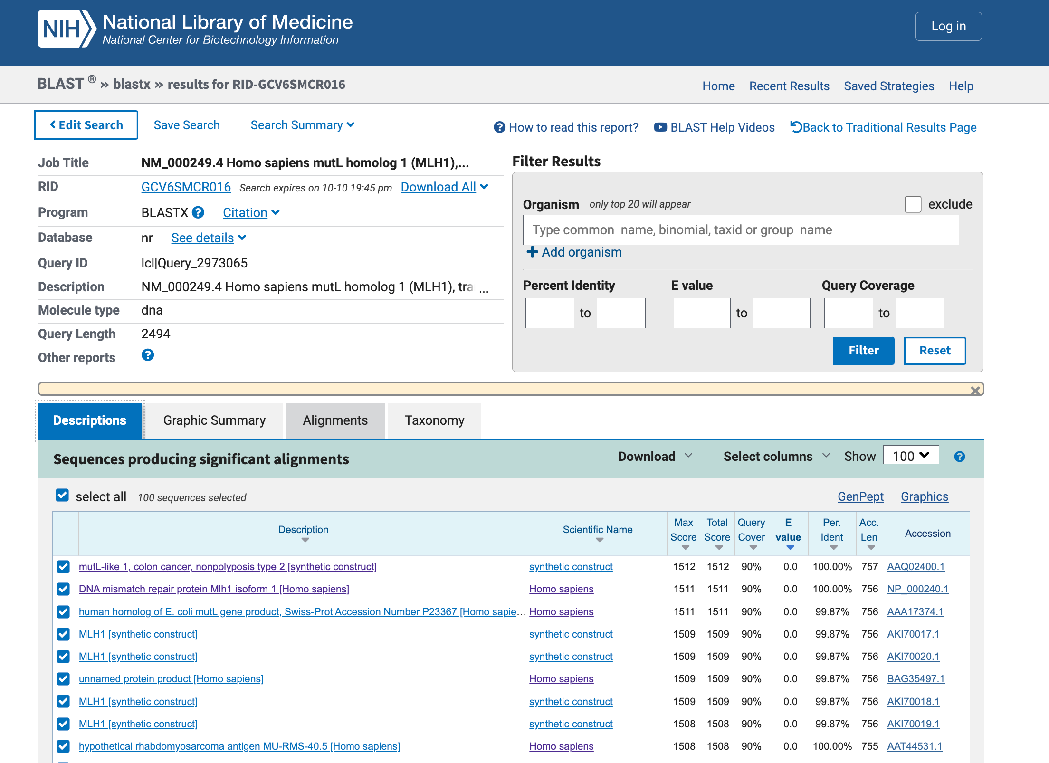
Task: Open Saved Strategies page
Action: pos(889,86)
